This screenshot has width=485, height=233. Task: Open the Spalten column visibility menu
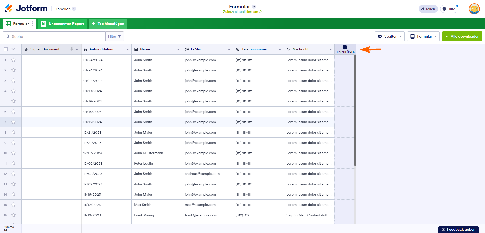click(390, 36)
